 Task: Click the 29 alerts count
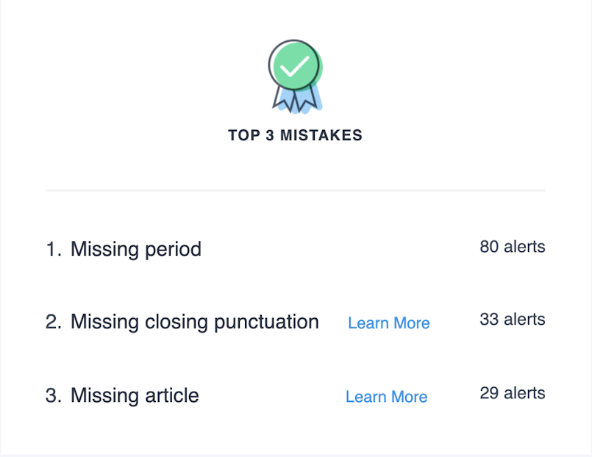(512, 393)
